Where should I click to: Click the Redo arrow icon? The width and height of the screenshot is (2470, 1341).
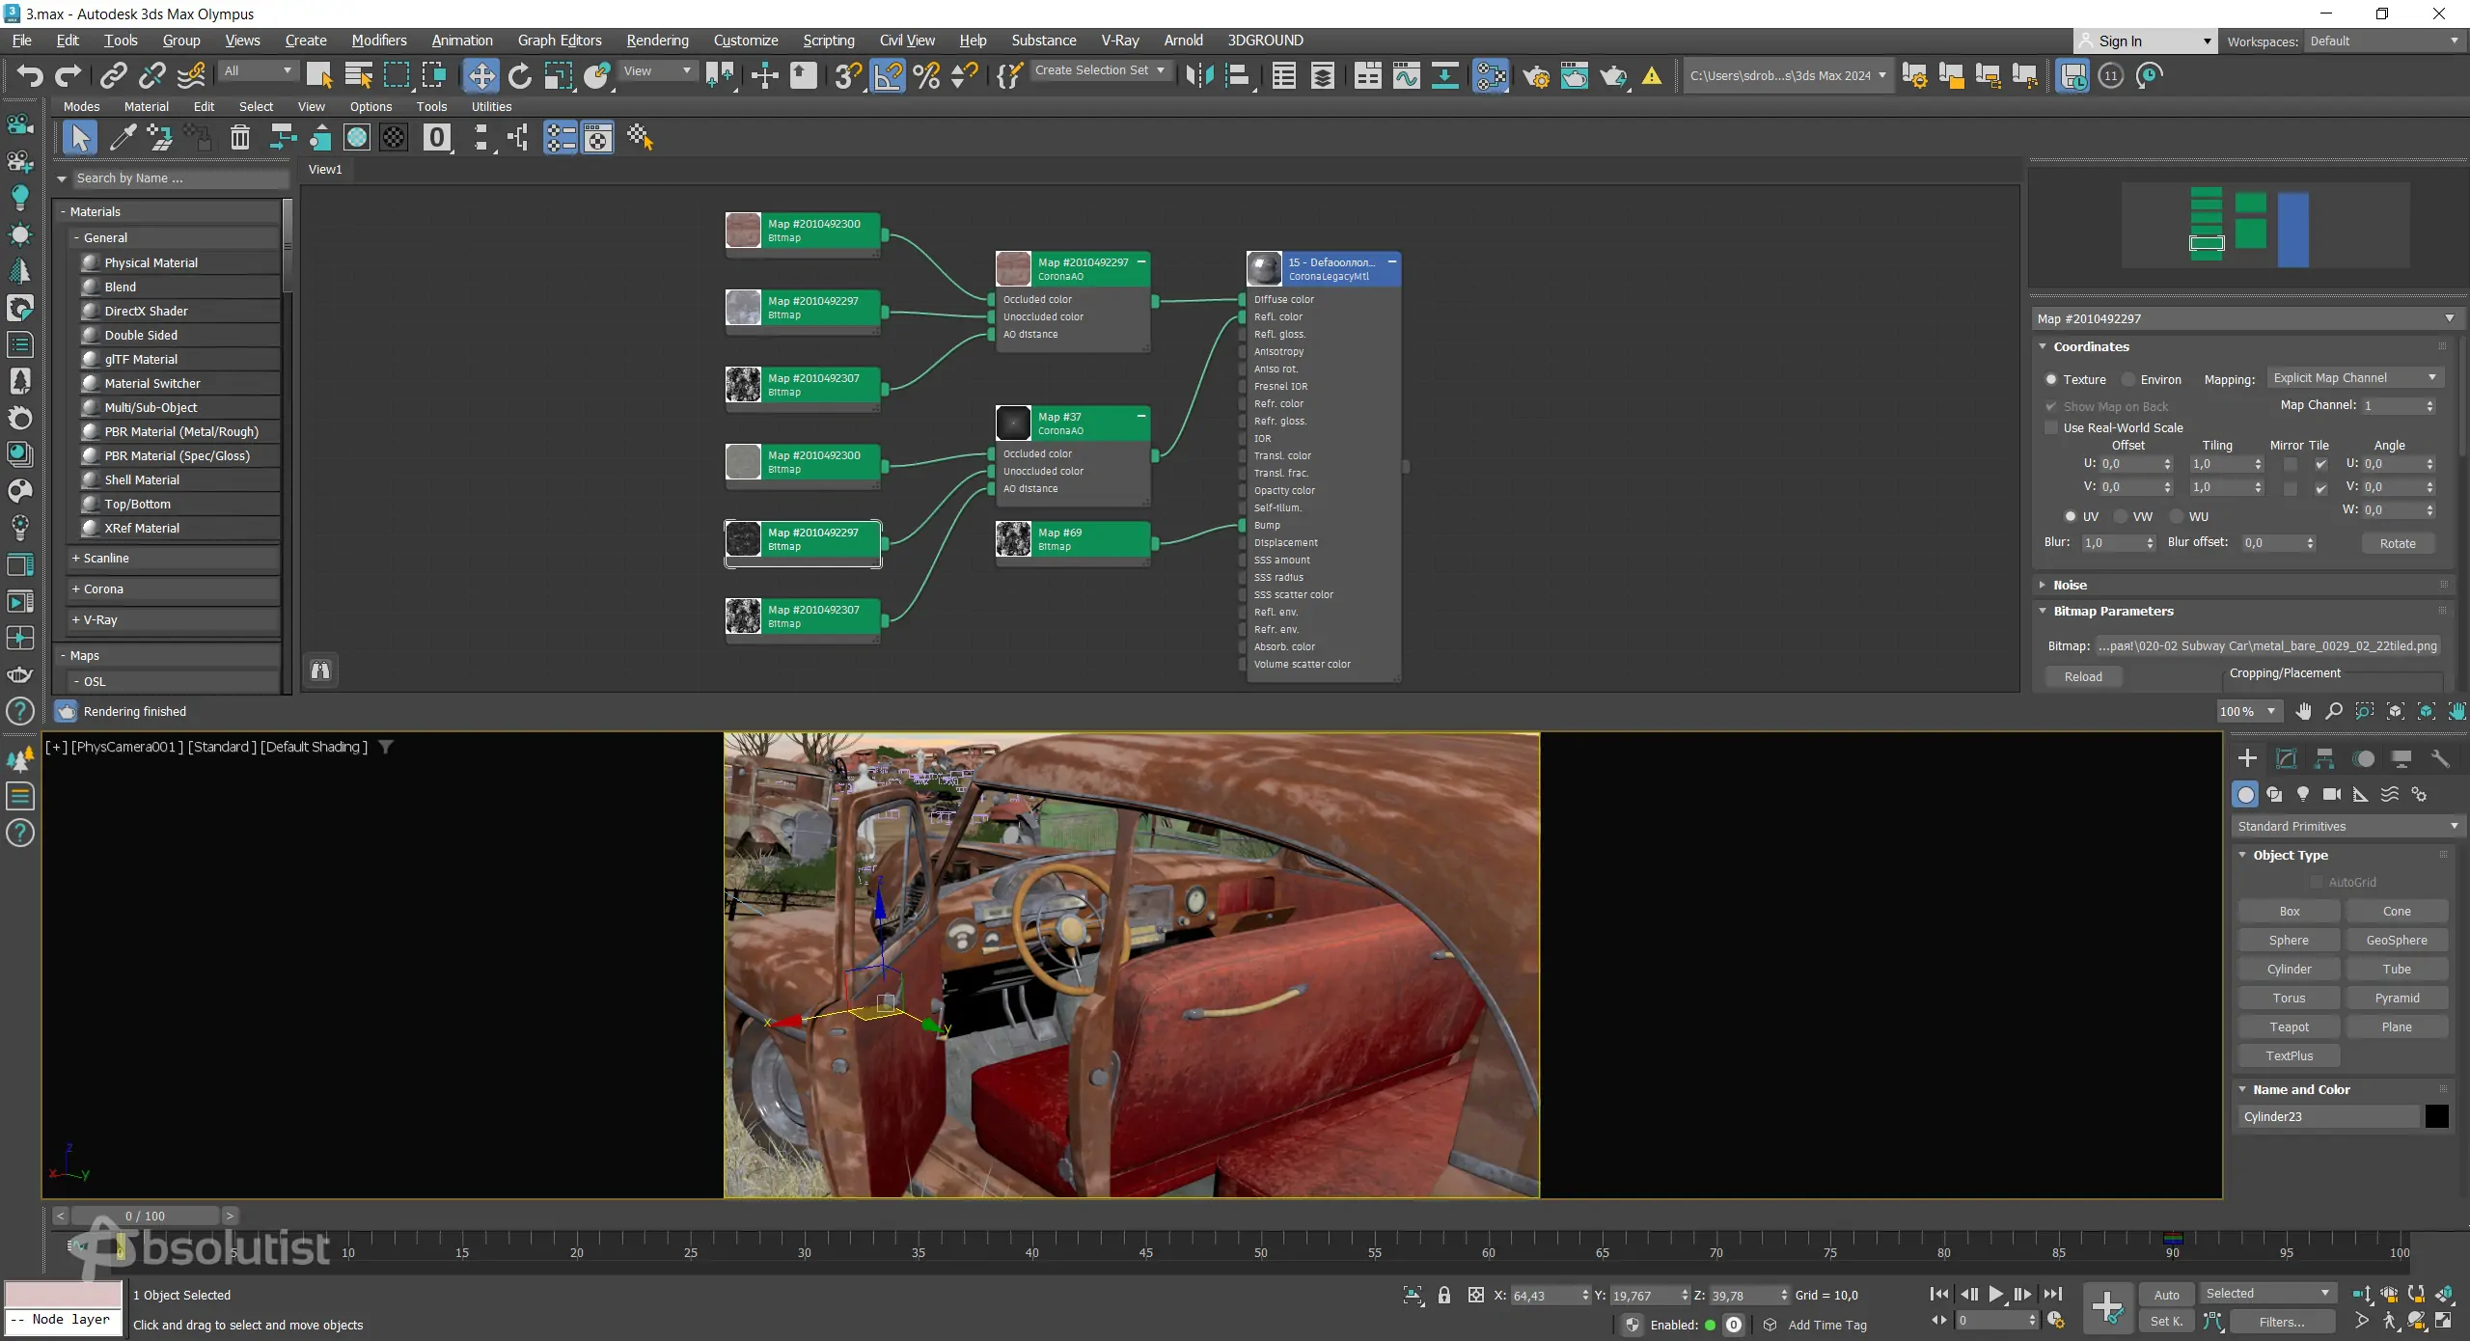click(69, 75)
